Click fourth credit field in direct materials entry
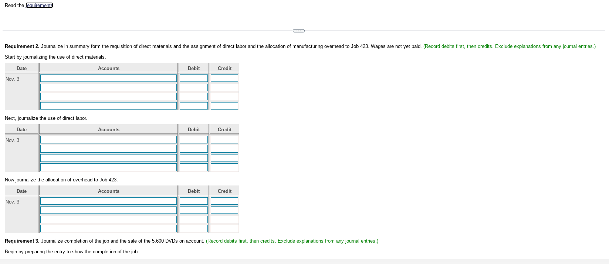609x264 pixels. [224, 106]
